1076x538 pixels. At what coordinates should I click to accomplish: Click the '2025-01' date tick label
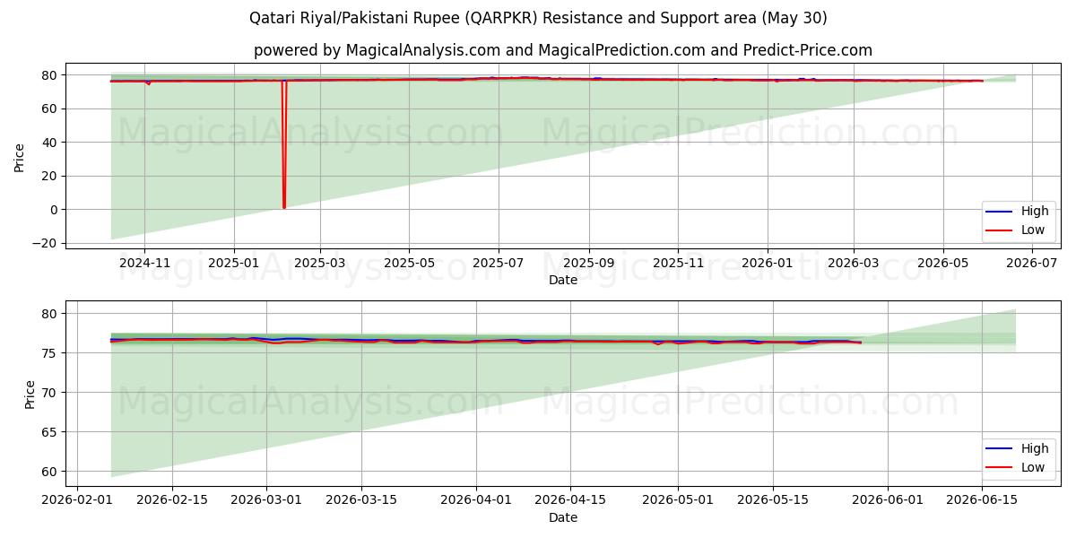click(234, 263)
